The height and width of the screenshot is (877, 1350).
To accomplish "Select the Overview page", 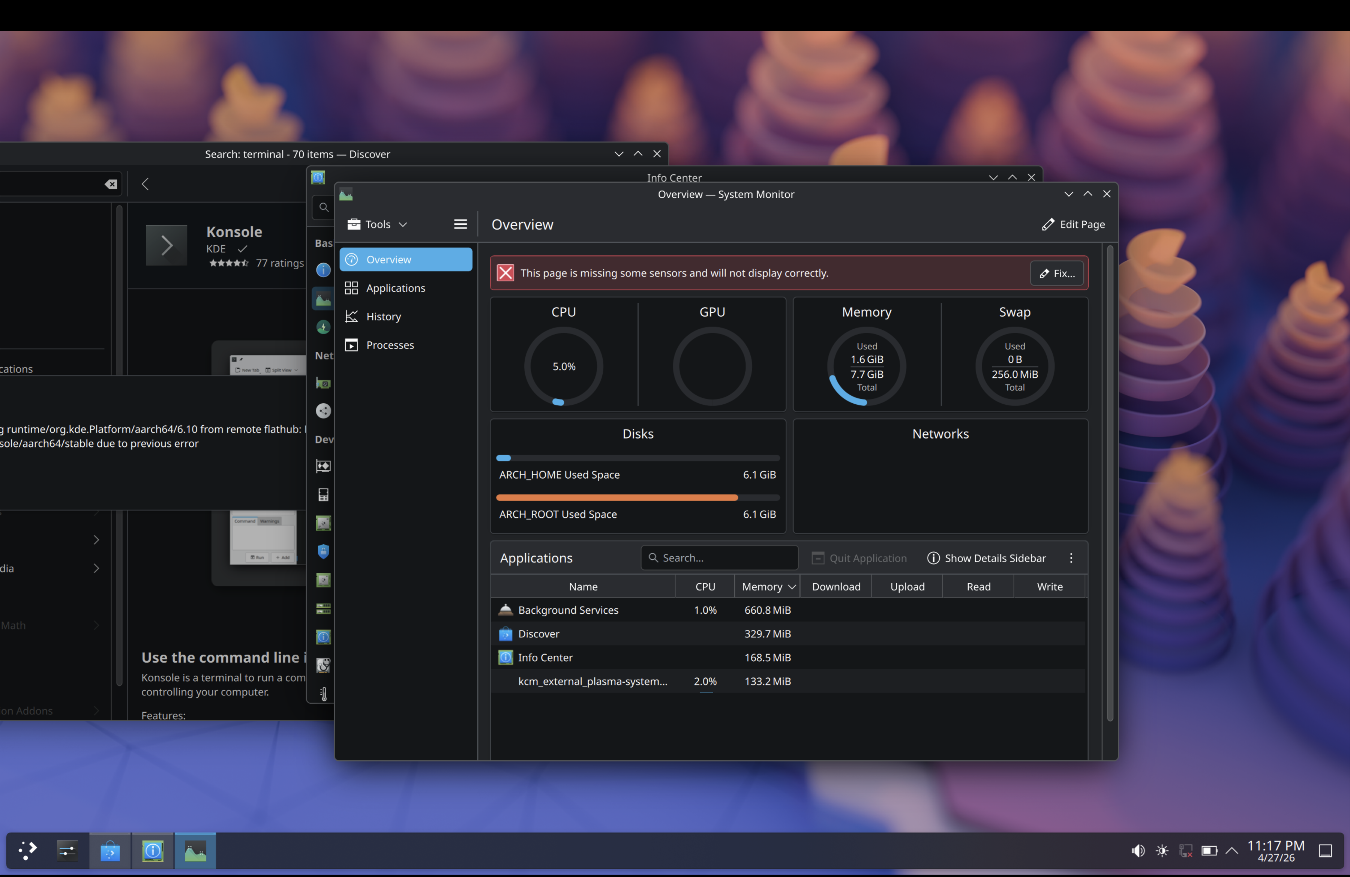I will click(406, 259).
